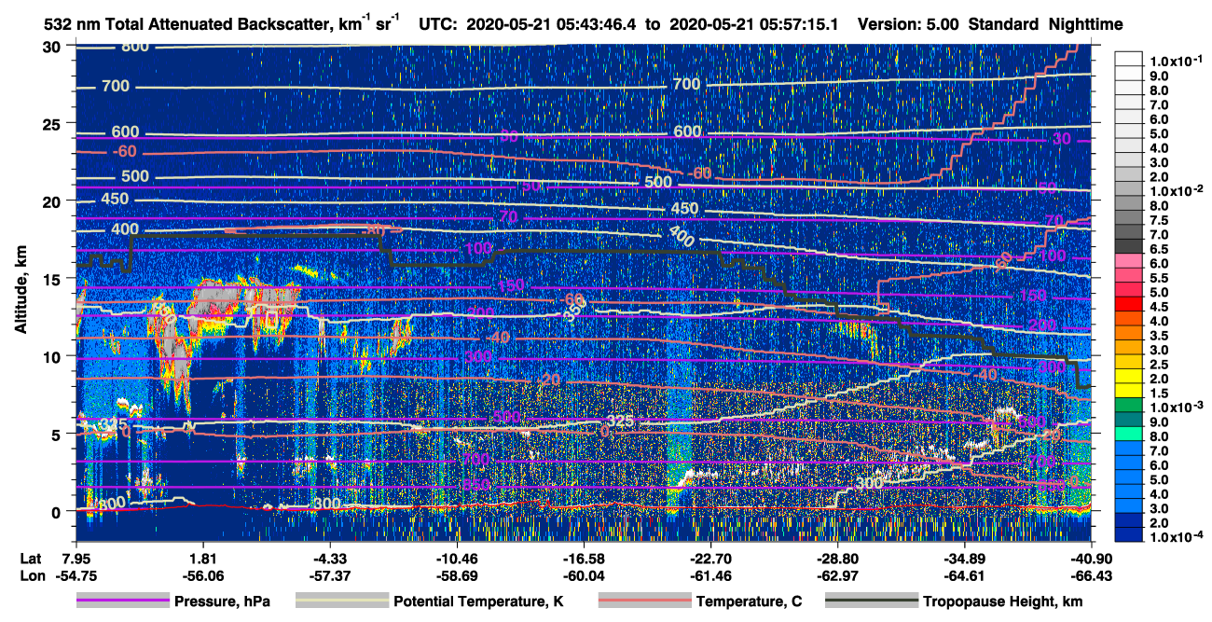
Task: Click the altitude axis tick label 25
Action: [x=54, y=123]
